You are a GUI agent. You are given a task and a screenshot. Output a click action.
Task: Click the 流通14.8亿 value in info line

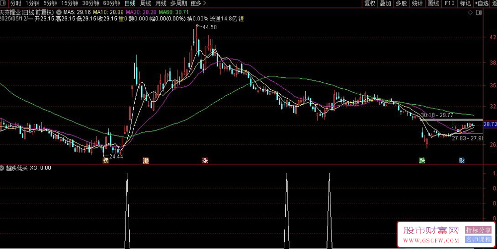click(224, 19)
